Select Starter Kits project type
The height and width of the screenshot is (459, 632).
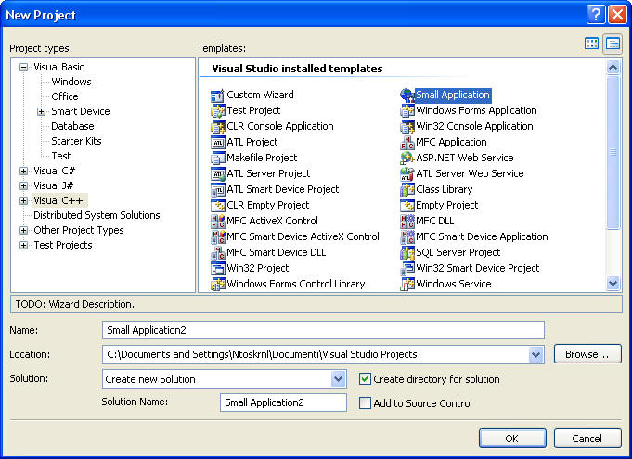pyautogui.click(x=76, y=141)
